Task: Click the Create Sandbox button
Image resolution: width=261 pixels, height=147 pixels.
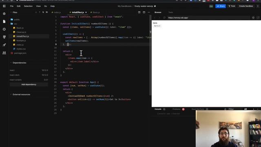Action: click(x=246, y=6)
